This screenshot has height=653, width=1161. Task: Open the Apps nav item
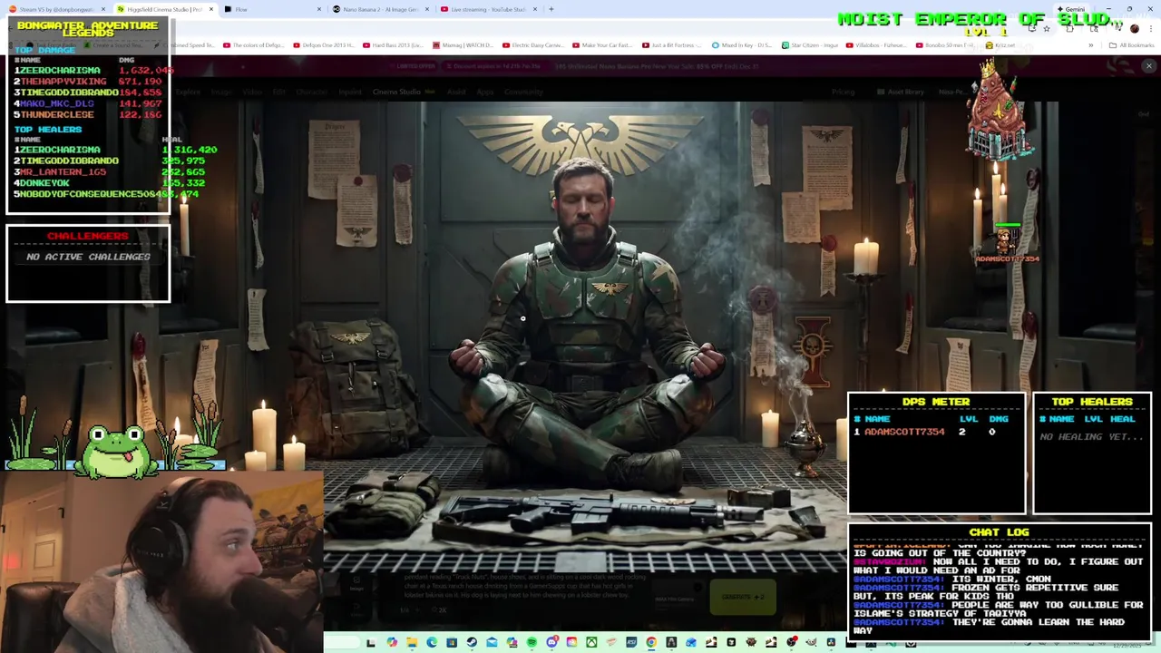pos(484,92)
